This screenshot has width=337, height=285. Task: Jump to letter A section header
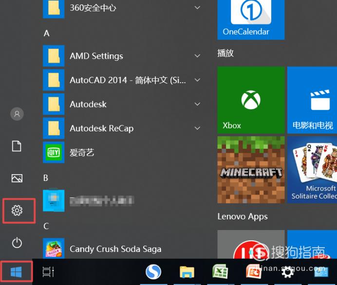[x=47, y=33]
